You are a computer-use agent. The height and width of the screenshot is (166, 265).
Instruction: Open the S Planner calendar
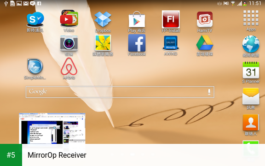tap(251, 70)
